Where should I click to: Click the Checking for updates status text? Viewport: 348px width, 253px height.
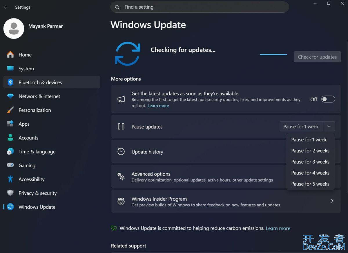tap(183, 50)
